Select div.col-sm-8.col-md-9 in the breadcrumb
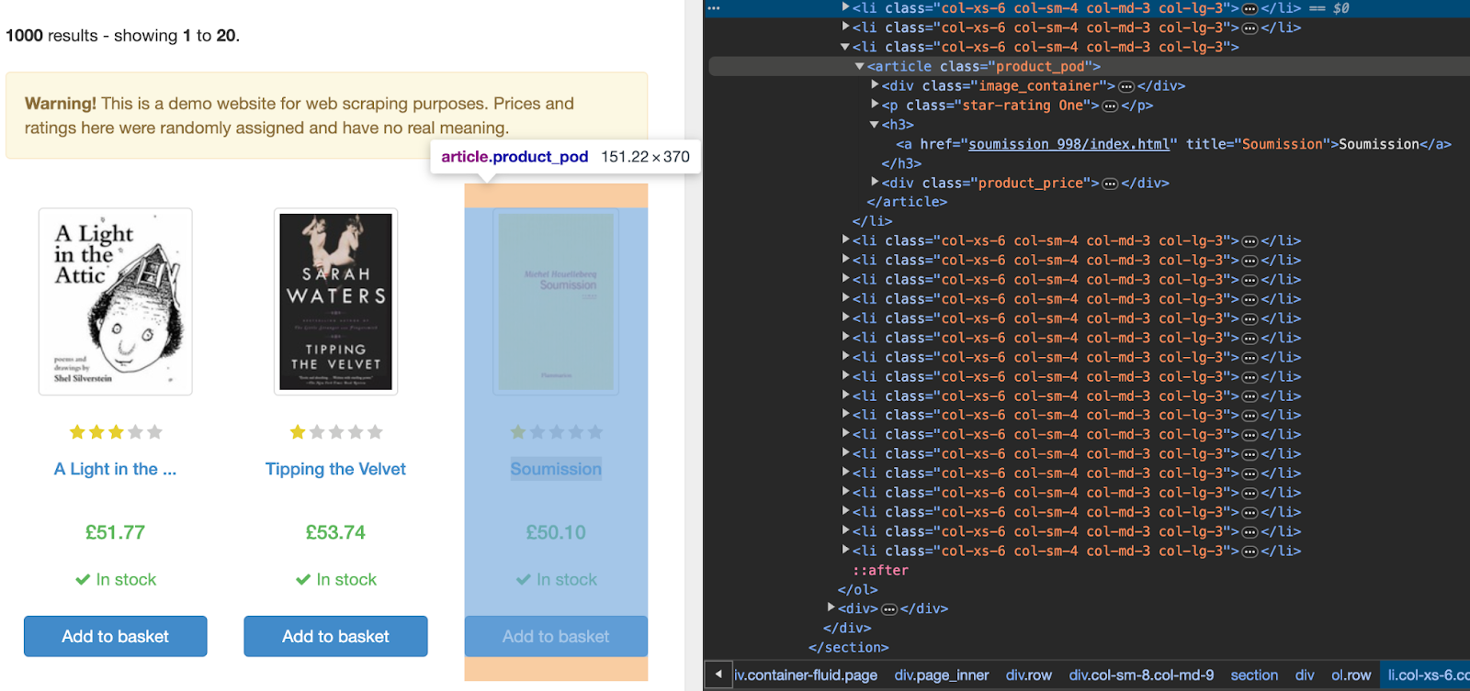This screenshot has width=1470, height=691. 1141,674
